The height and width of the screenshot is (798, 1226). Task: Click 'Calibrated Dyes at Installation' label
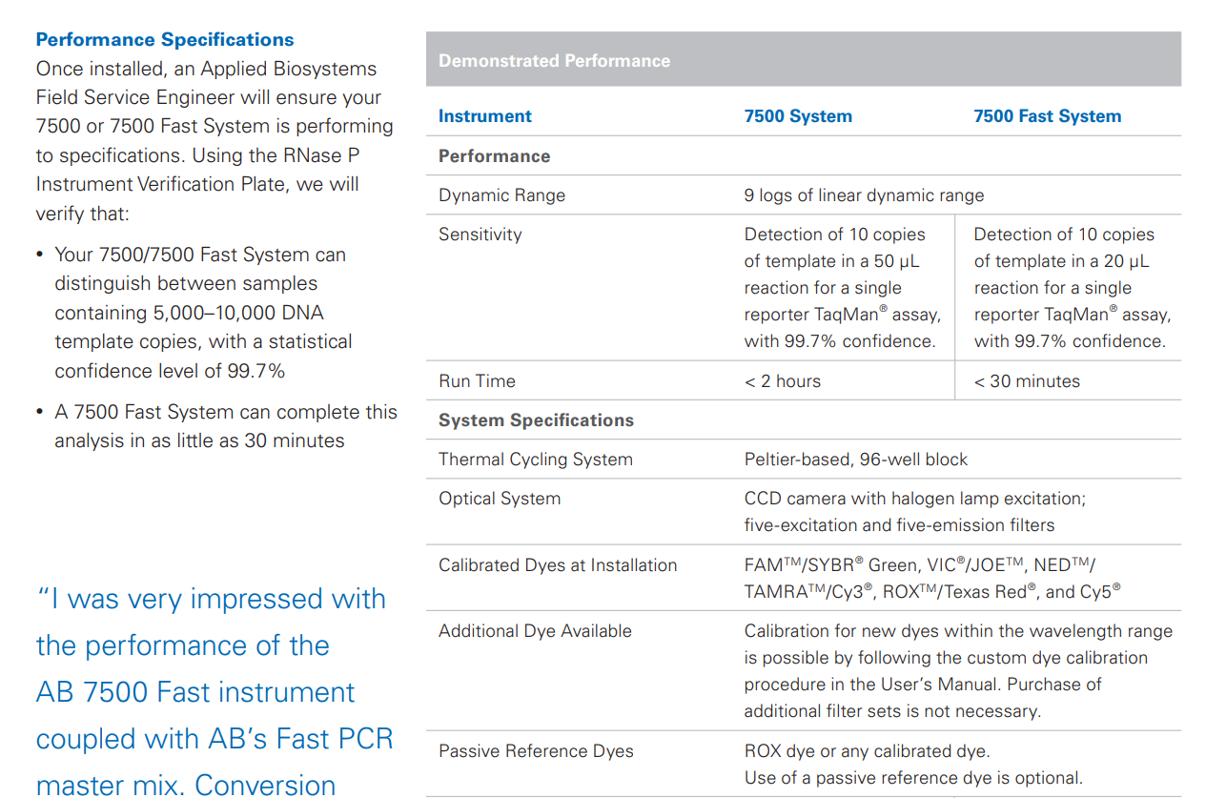pyautogui.click(x=558, y=565)
